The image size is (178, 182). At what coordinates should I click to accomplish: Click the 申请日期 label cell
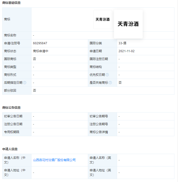pyautogui.click(x=103, y=51)
